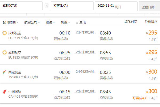Click the swap cities icon between departure and destination
The height and width of the screenshot is (107, 160).
47,6
